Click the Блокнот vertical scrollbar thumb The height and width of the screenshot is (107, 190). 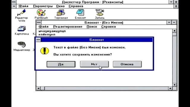pyautogui.click(x=175, y=34)
